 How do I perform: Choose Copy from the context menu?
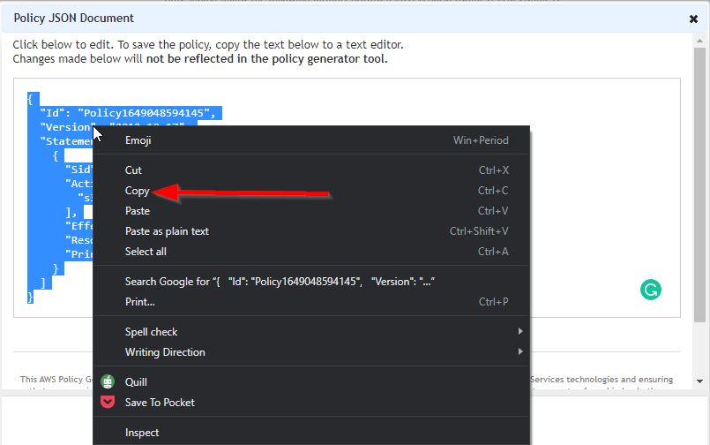pos(311,191)
